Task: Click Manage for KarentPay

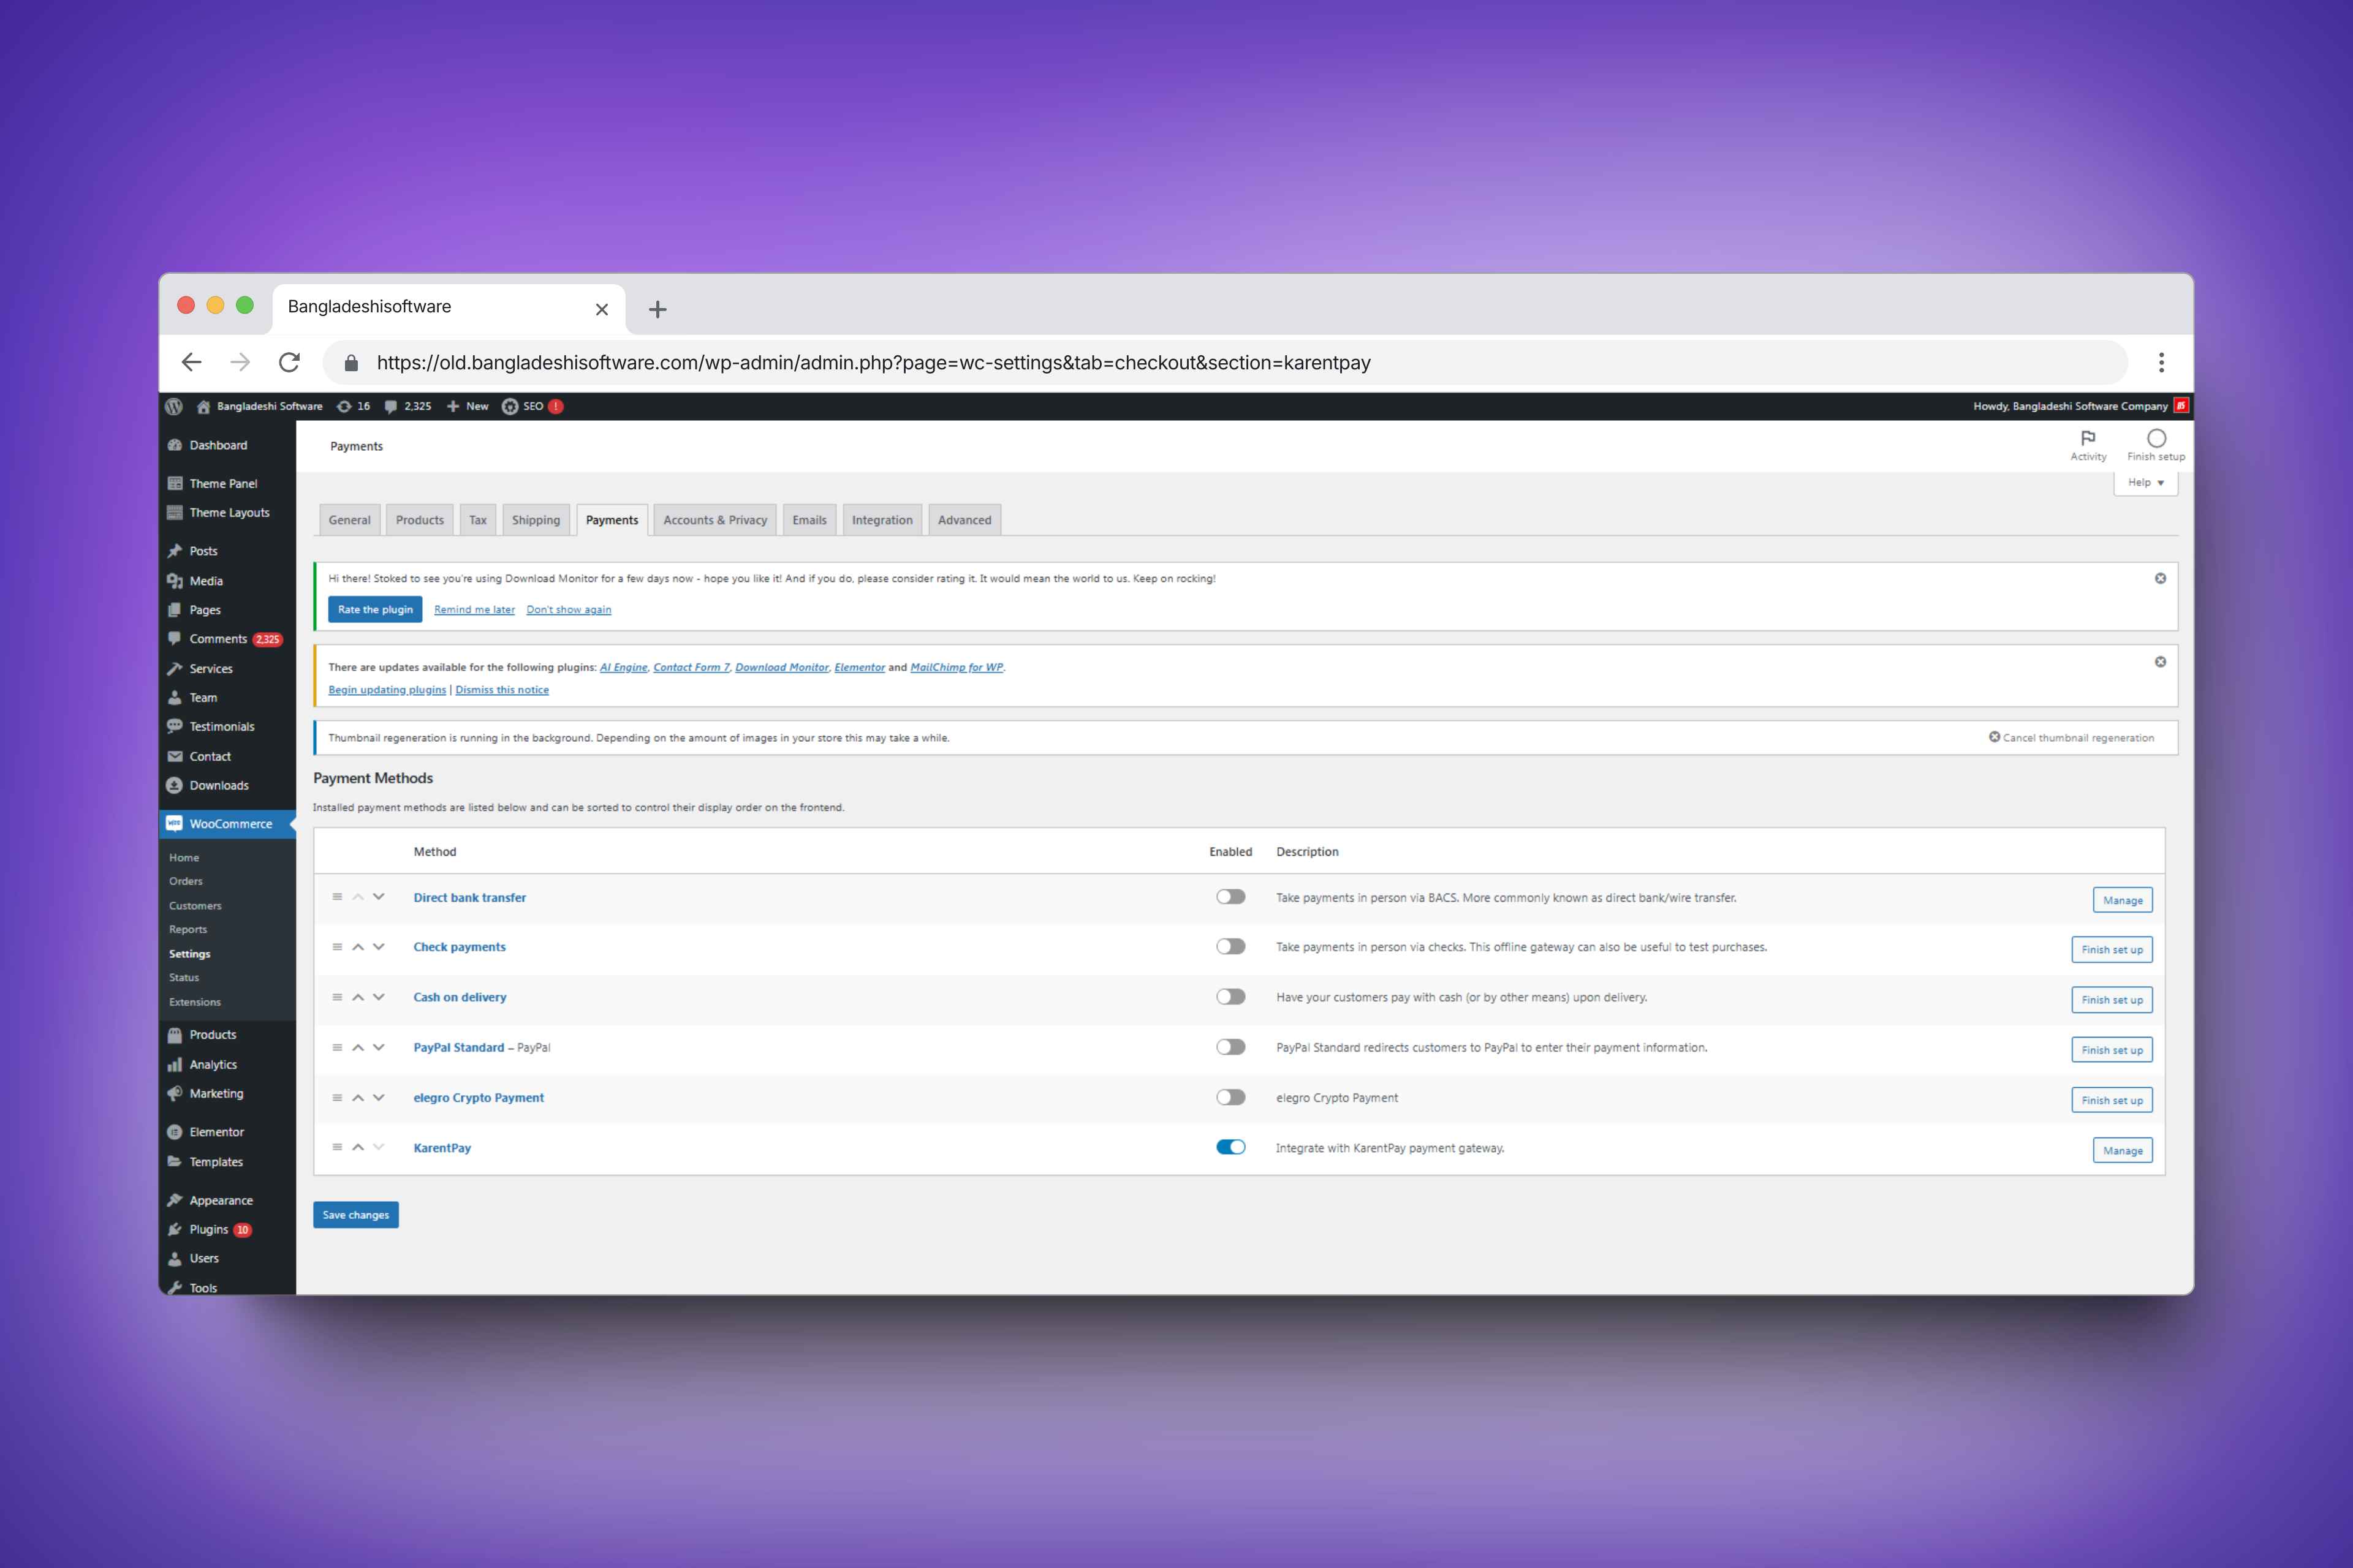Action: (x=2122, y=1150)
